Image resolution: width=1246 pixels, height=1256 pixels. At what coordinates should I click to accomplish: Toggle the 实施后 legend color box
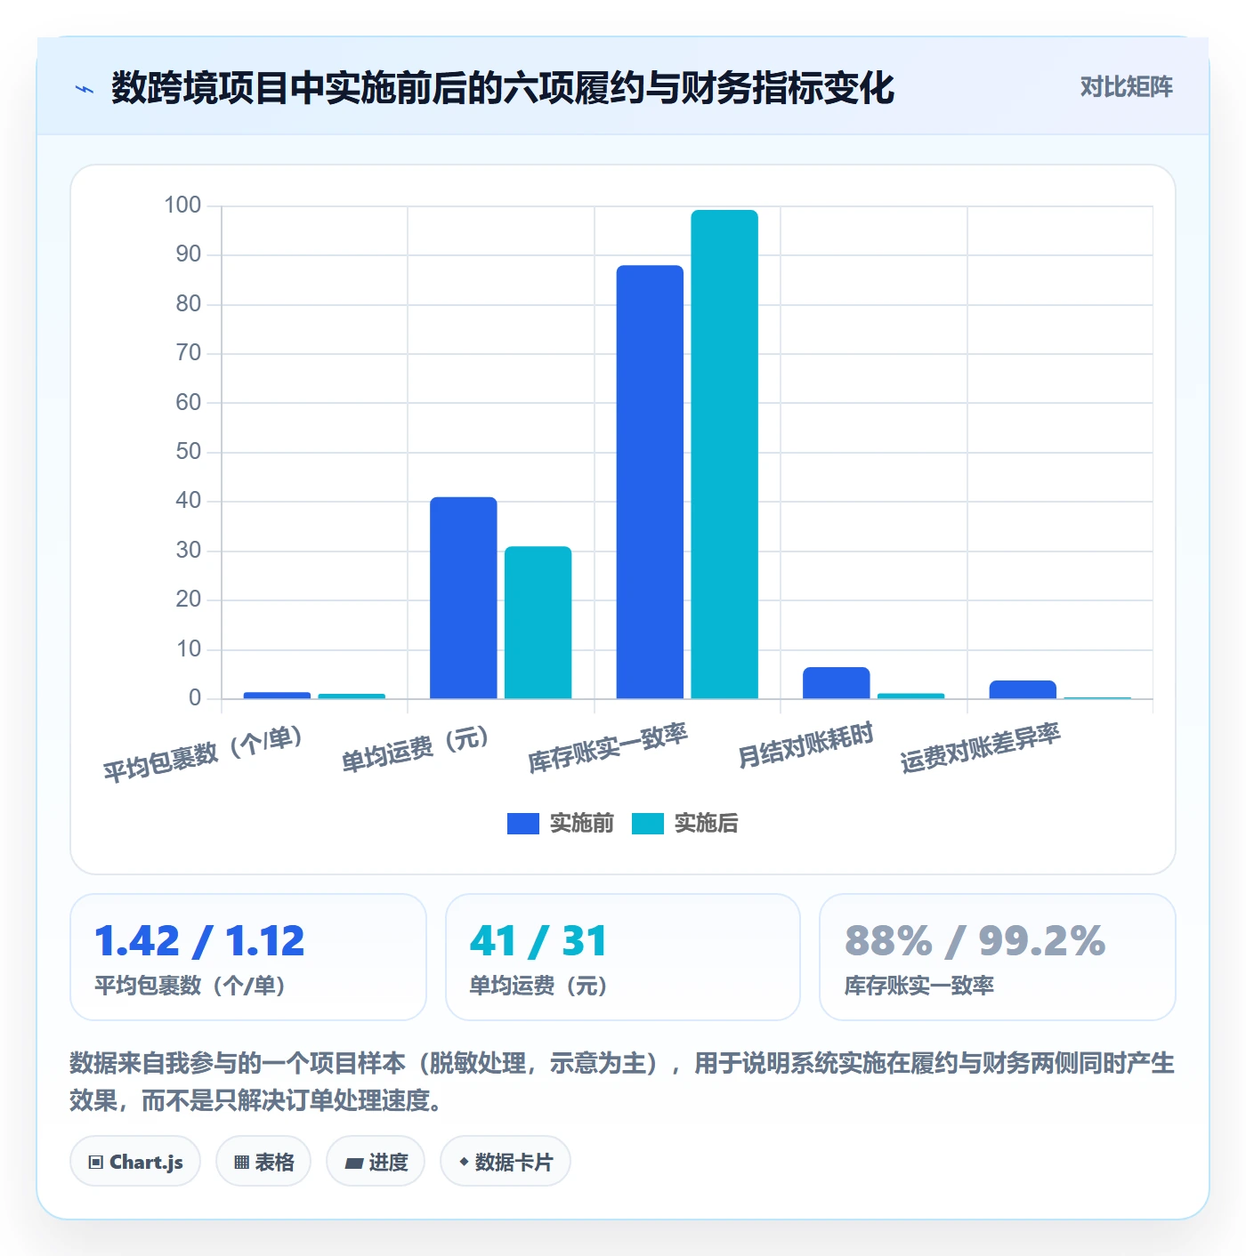tap(648, 824)
